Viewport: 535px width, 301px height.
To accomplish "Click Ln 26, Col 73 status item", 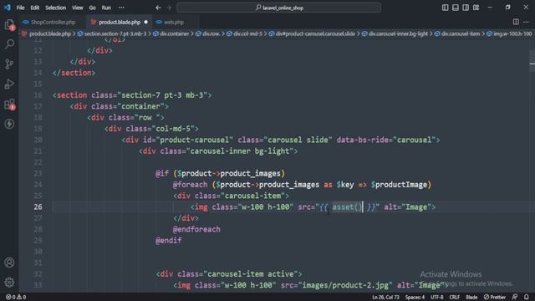I will [385, 298].
